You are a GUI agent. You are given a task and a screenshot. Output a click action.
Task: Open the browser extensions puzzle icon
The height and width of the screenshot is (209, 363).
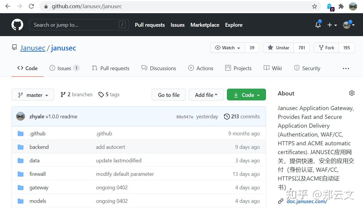point(341,6)
